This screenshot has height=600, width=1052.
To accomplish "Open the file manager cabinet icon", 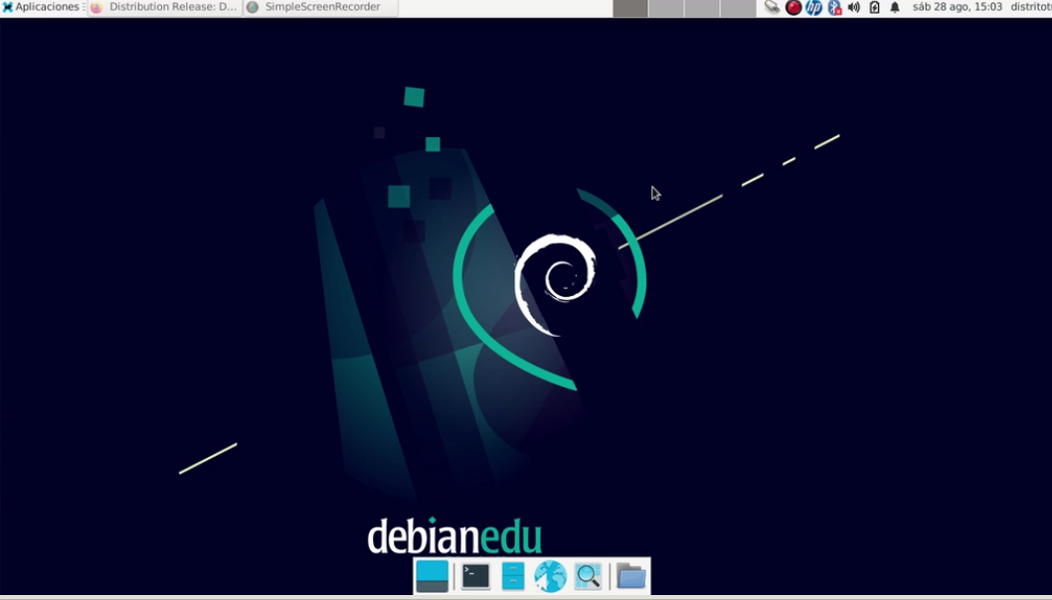I will coord(513,576).
